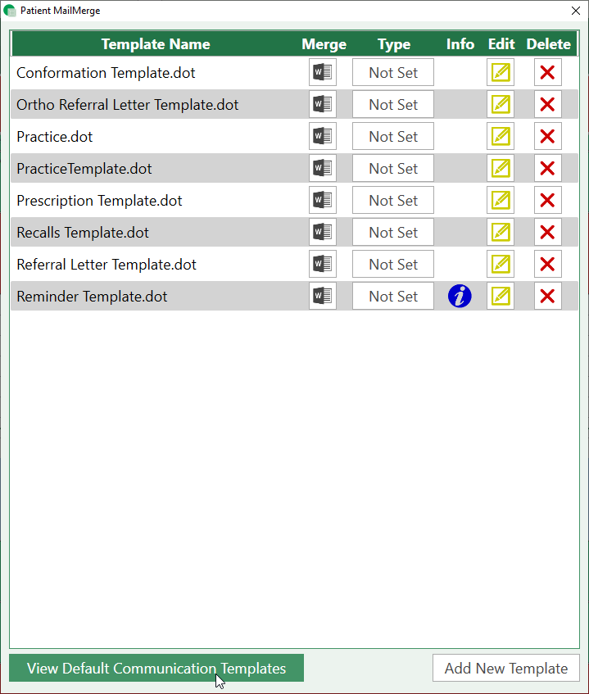589x694 pixels.
Task: Delete the PracticeTemplate.dot entry
Action: (x=547, y=168)
